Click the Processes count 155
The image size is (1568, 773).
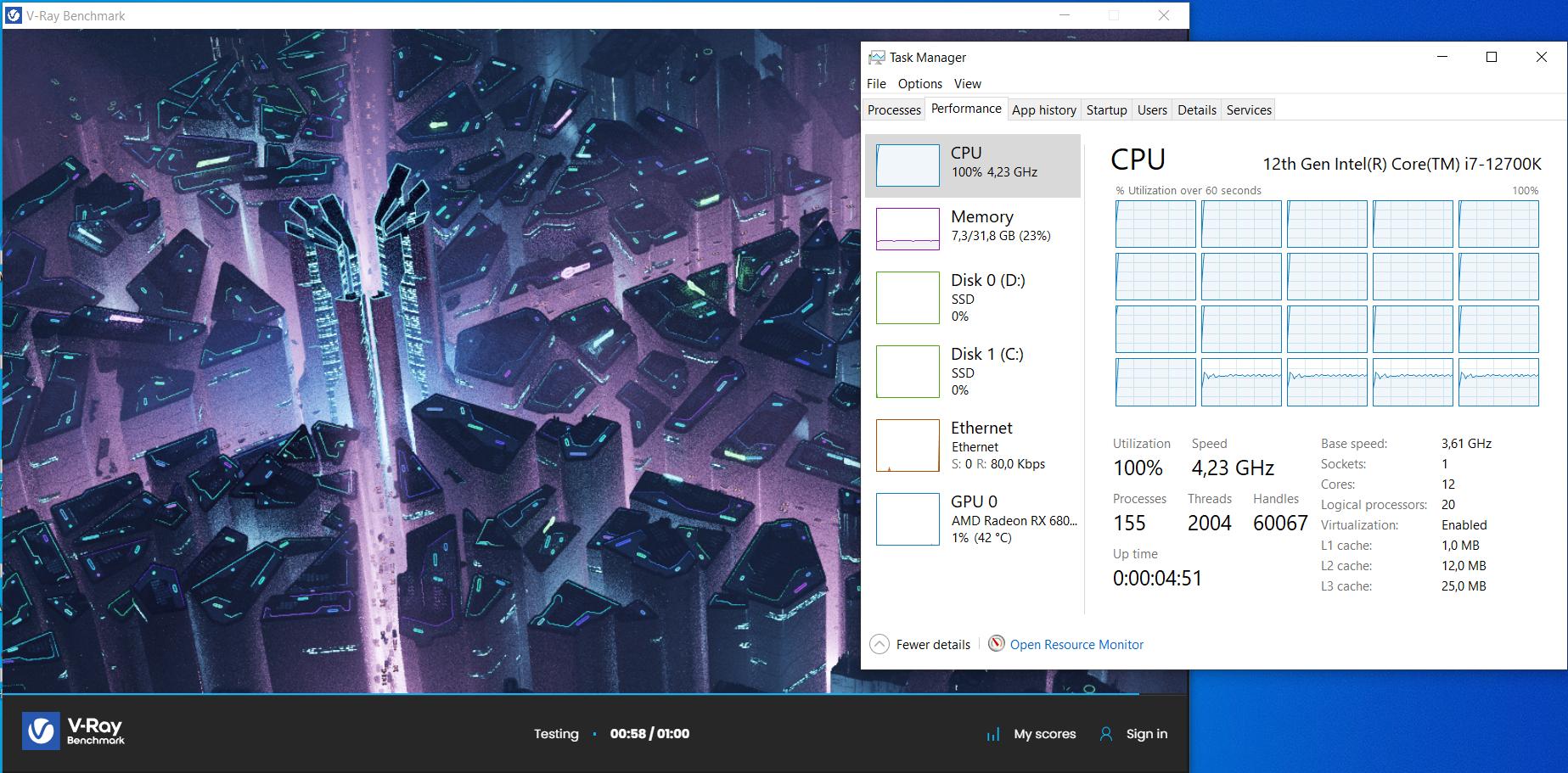[x=1129, y=524]
